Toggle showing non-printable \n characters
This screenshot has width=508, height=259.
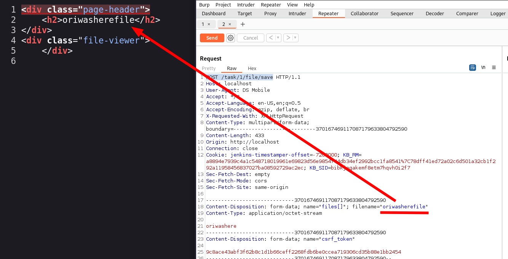[483, 67]
